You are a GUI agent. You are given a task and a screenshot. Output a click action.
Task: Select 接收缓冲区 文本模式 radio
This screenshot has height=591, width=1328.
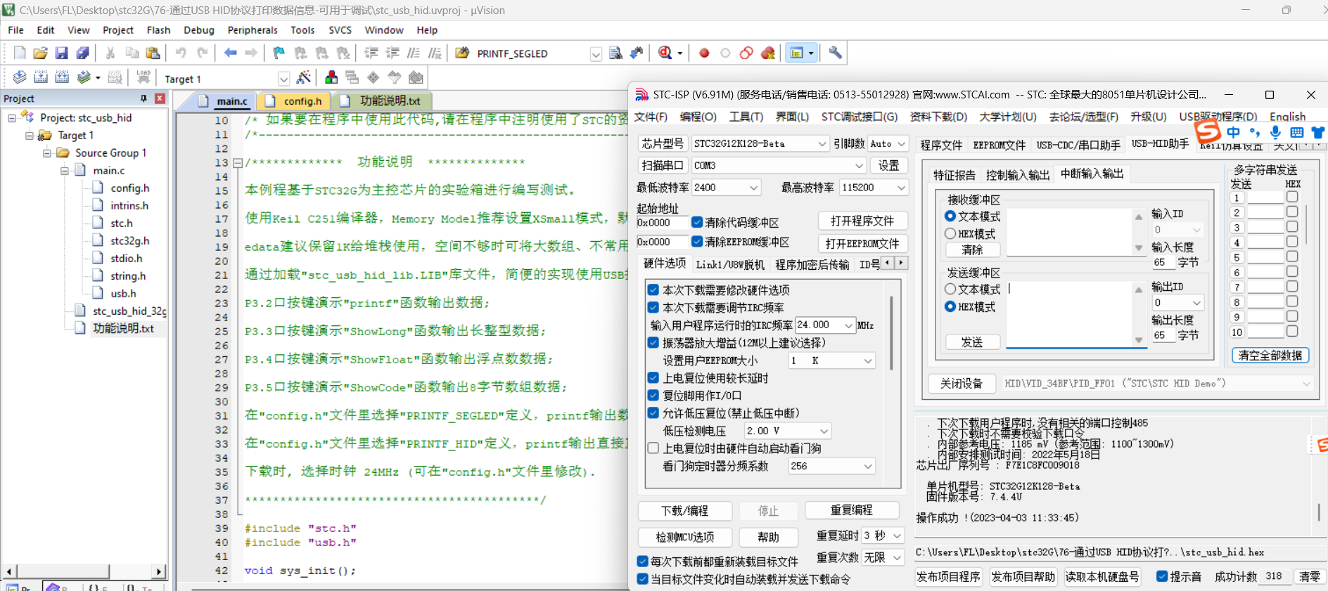[x=950, y=216]
